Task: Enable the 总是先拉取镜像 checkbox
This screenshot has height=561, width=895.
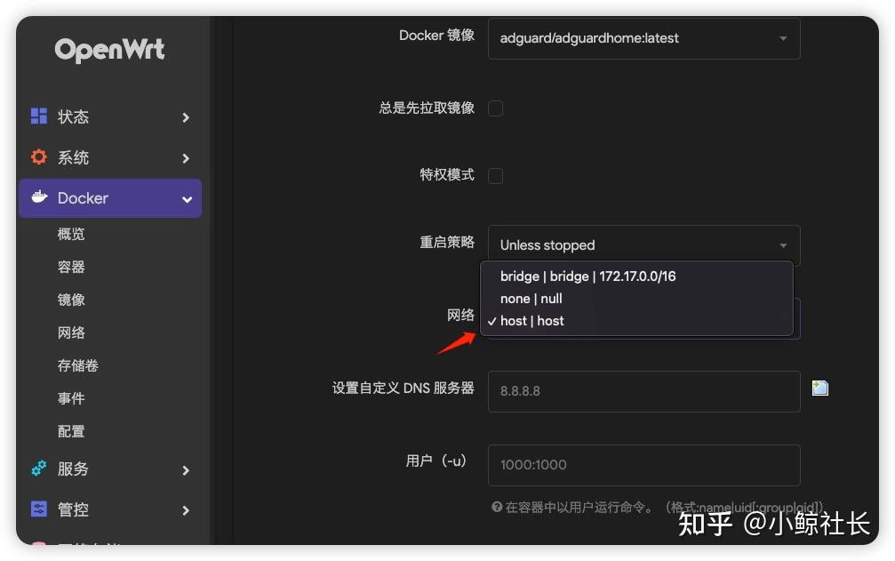Action: [495, 107]
